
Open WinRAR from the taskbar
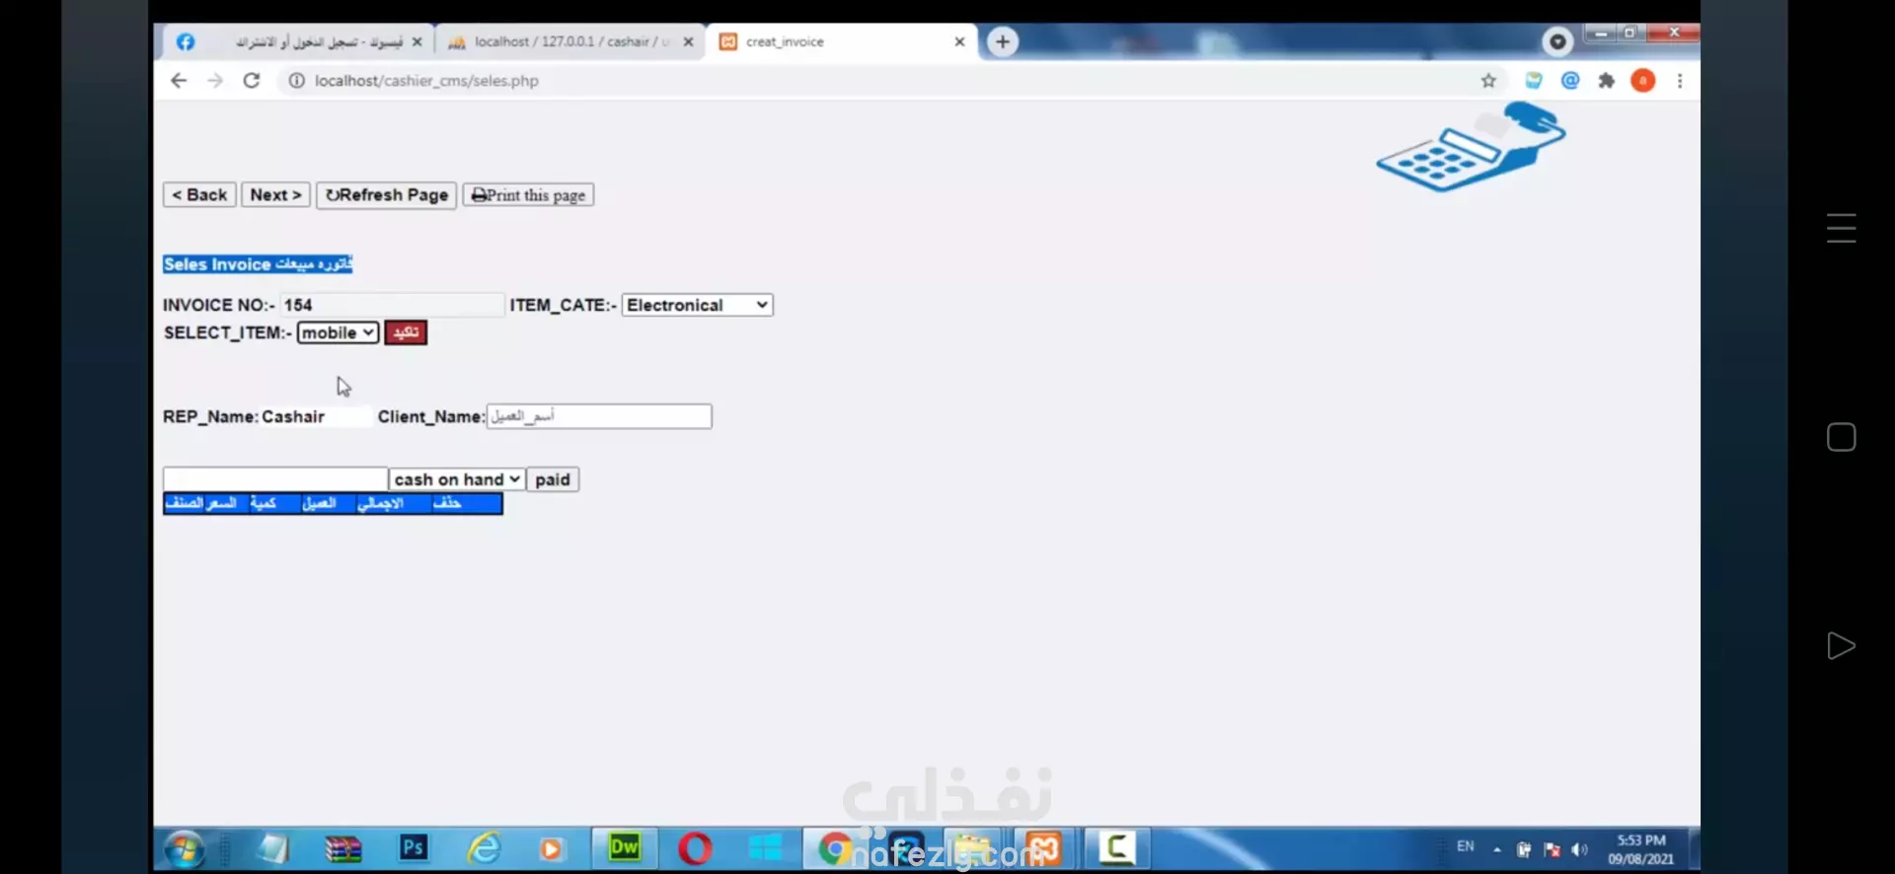pyautogui.click(x=342, y=848)
